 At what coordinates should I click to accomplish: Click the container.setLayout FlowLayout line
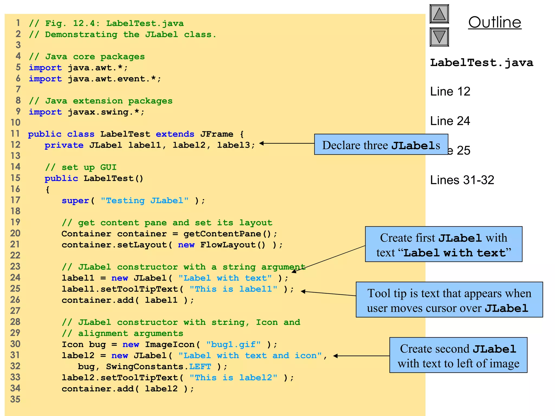coord(172,245)
